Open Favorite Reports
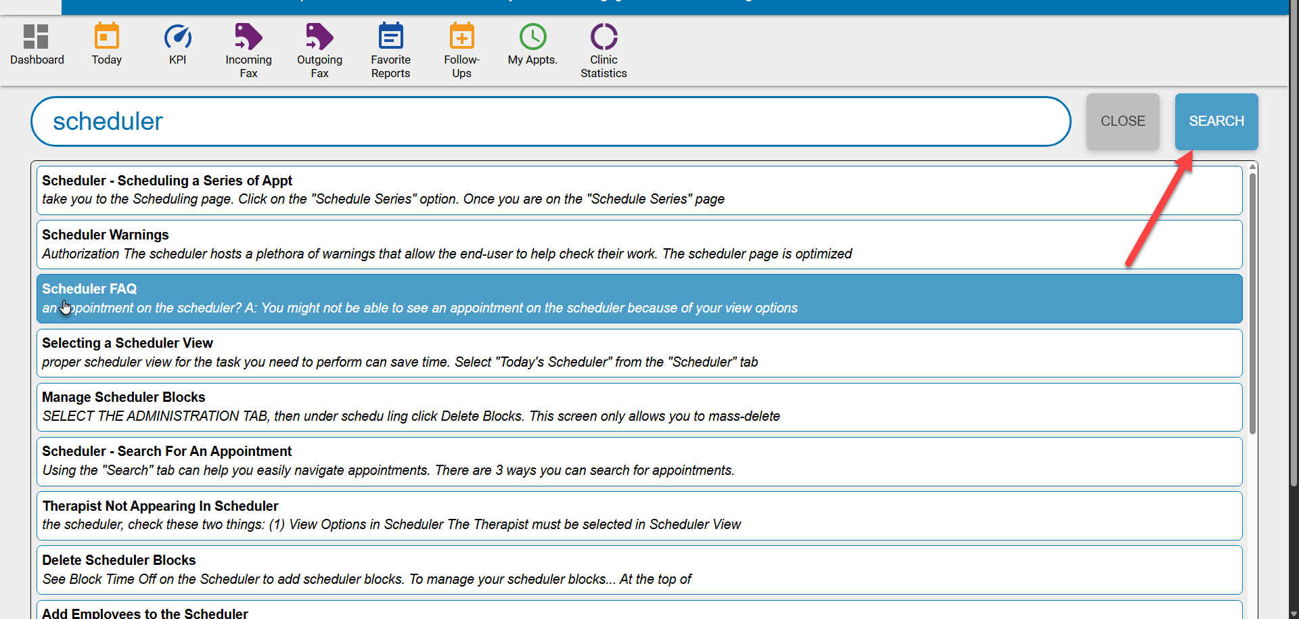The height and width of the screenshot is (619, 1299). coord(390,47)
